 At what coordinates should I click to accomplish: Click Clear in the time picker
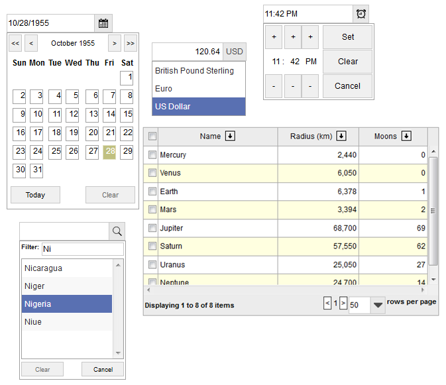point(347,62)
